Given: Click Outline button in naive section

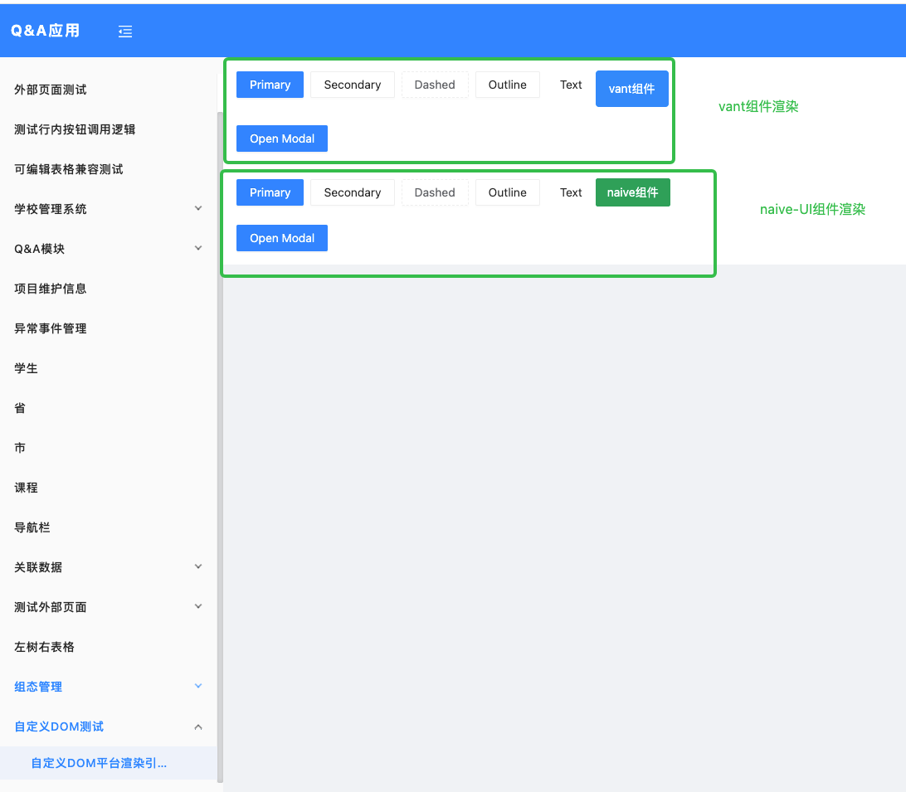Looking at the screenshot, I should tap(507, 192).
